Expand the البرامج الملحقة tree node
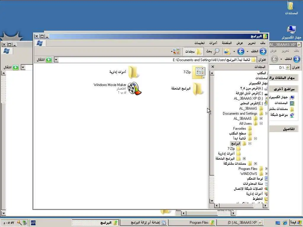The width and height of the screenshot is (303, 227). coord(244,159)
